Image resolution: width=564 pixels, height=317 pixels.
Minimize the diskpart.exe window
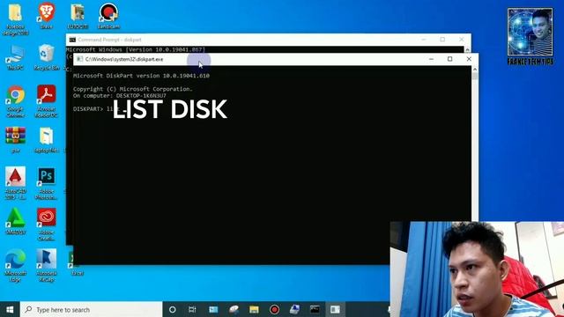431,59
